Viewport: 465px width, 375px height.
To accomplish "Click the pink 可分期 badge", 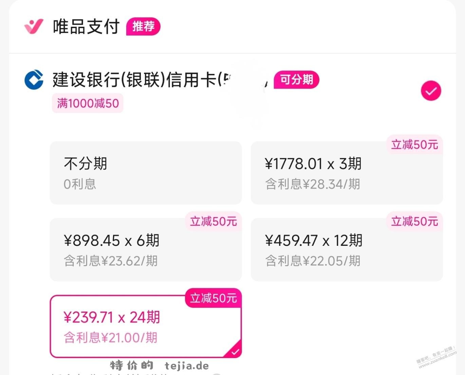I will pos(296,80).
